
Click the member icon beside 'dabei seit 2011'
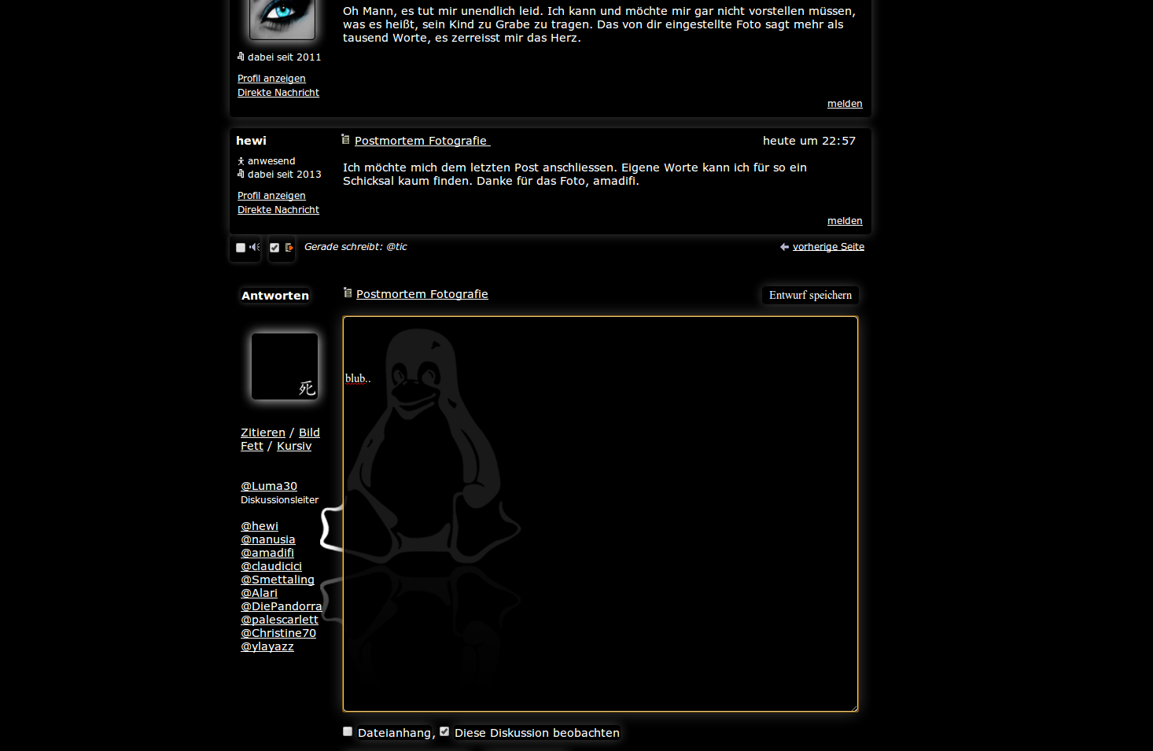point(241,57)
